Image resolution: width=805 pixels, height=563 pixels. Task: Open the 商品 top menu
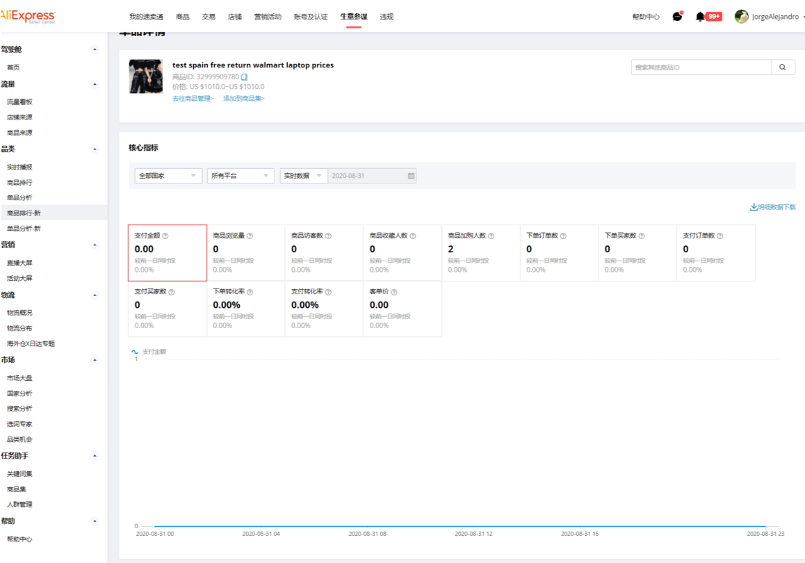183,17
